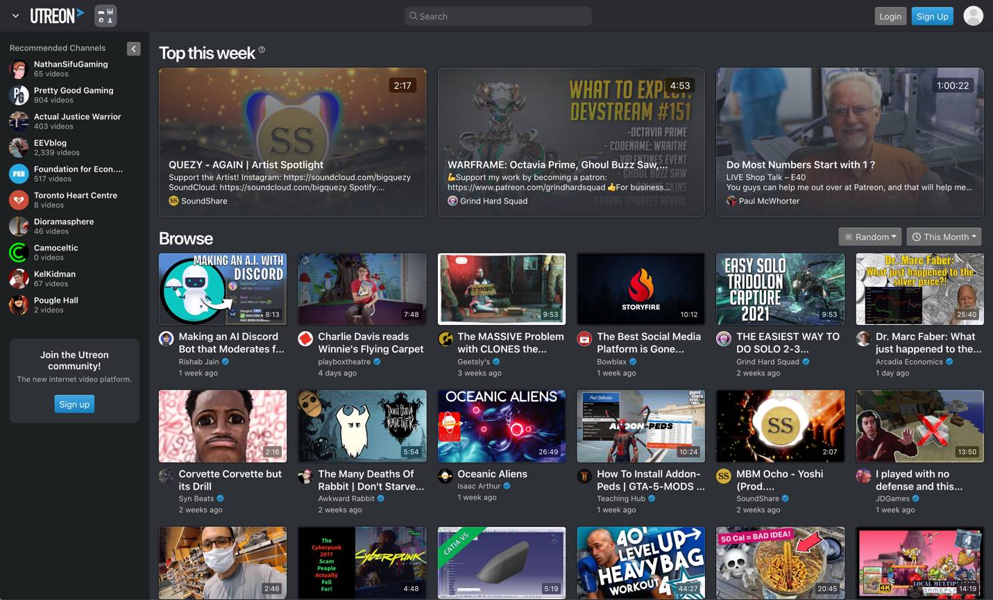The width and height of the screenshot is (993, 600).
Task: Open Foundation for Econ. channel name
Action: pos(78,169)
